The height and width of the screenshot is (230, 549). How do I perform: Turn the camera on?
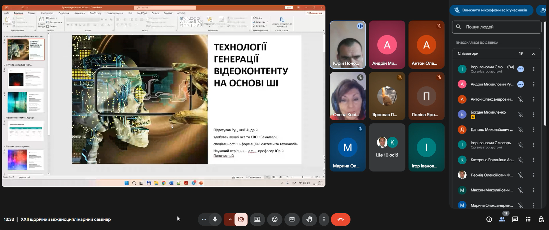coord(241,219)
